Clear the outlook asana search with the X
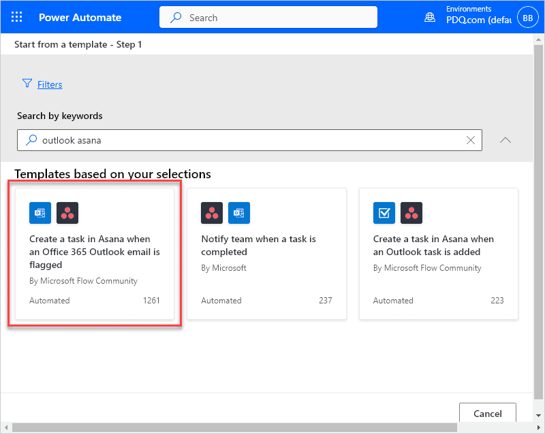 470,140
